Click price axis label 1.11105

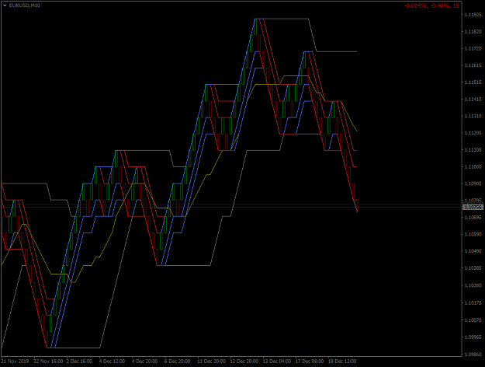pos(473,150)
